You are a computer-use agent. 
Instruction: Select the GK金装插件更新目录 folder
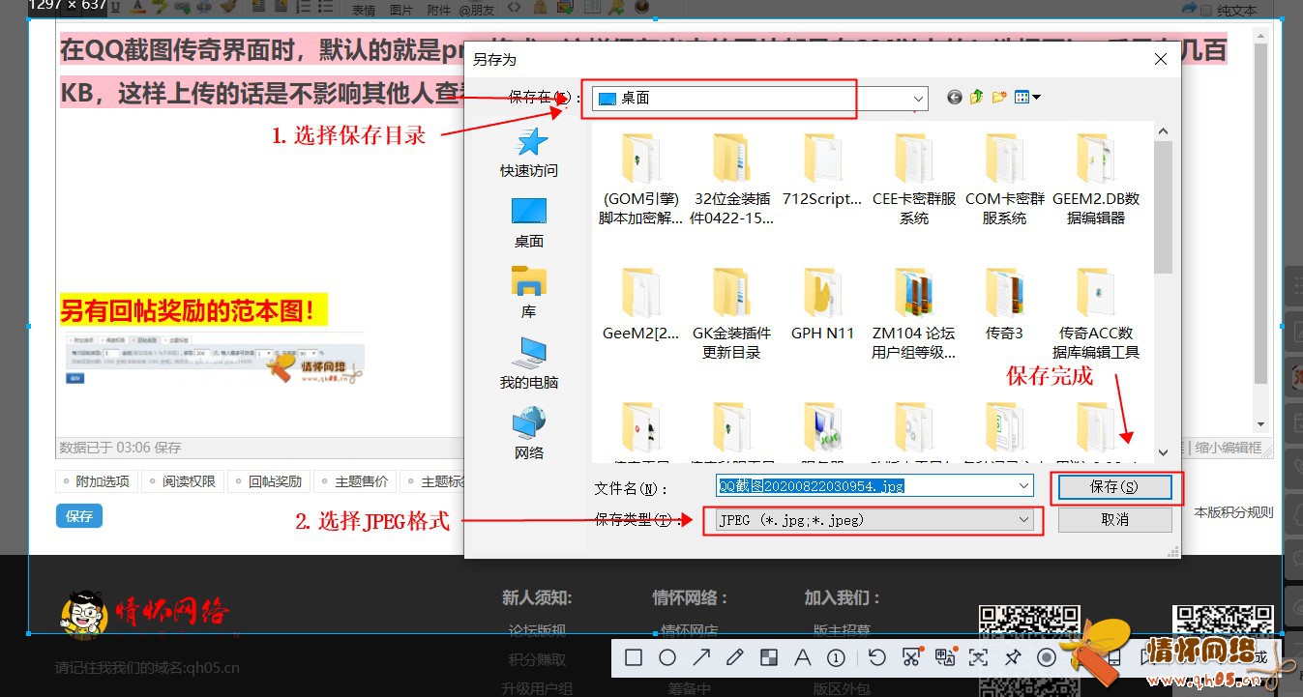[732, 314]
